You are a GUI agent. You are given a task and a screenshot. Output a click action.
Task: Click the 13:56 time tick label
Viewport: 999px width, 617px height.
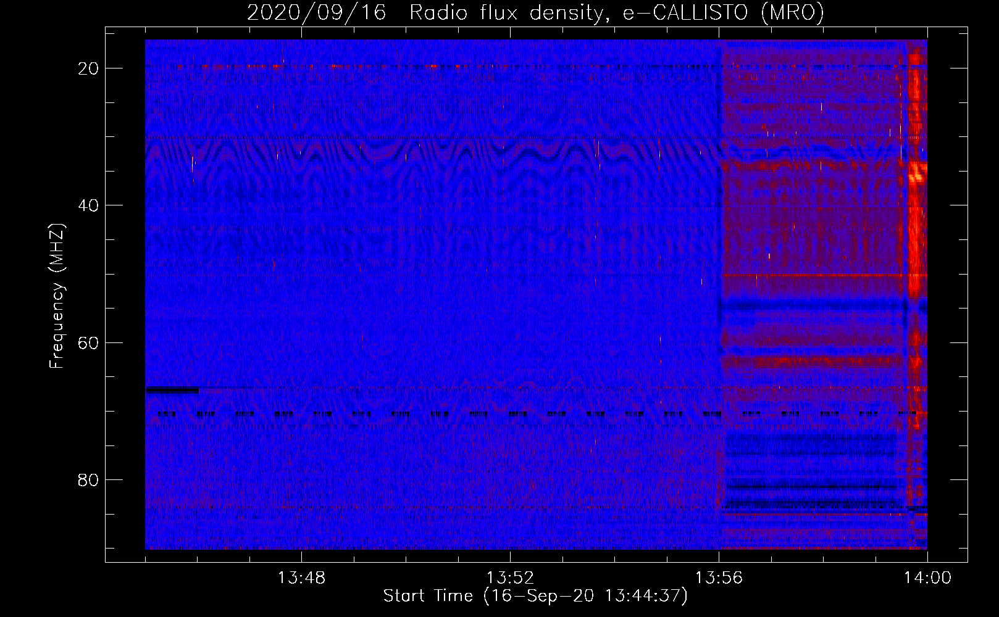click(719, 578)
